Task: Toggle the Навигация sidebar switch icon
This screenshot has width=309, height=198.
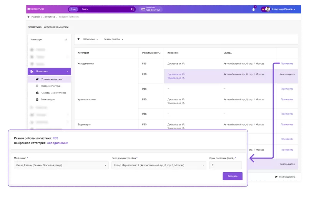Action: coord(66,39)
